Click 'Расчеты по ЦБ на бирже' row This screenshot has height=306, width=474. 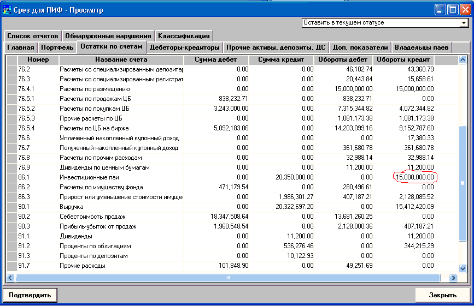(x=232, y=128)
